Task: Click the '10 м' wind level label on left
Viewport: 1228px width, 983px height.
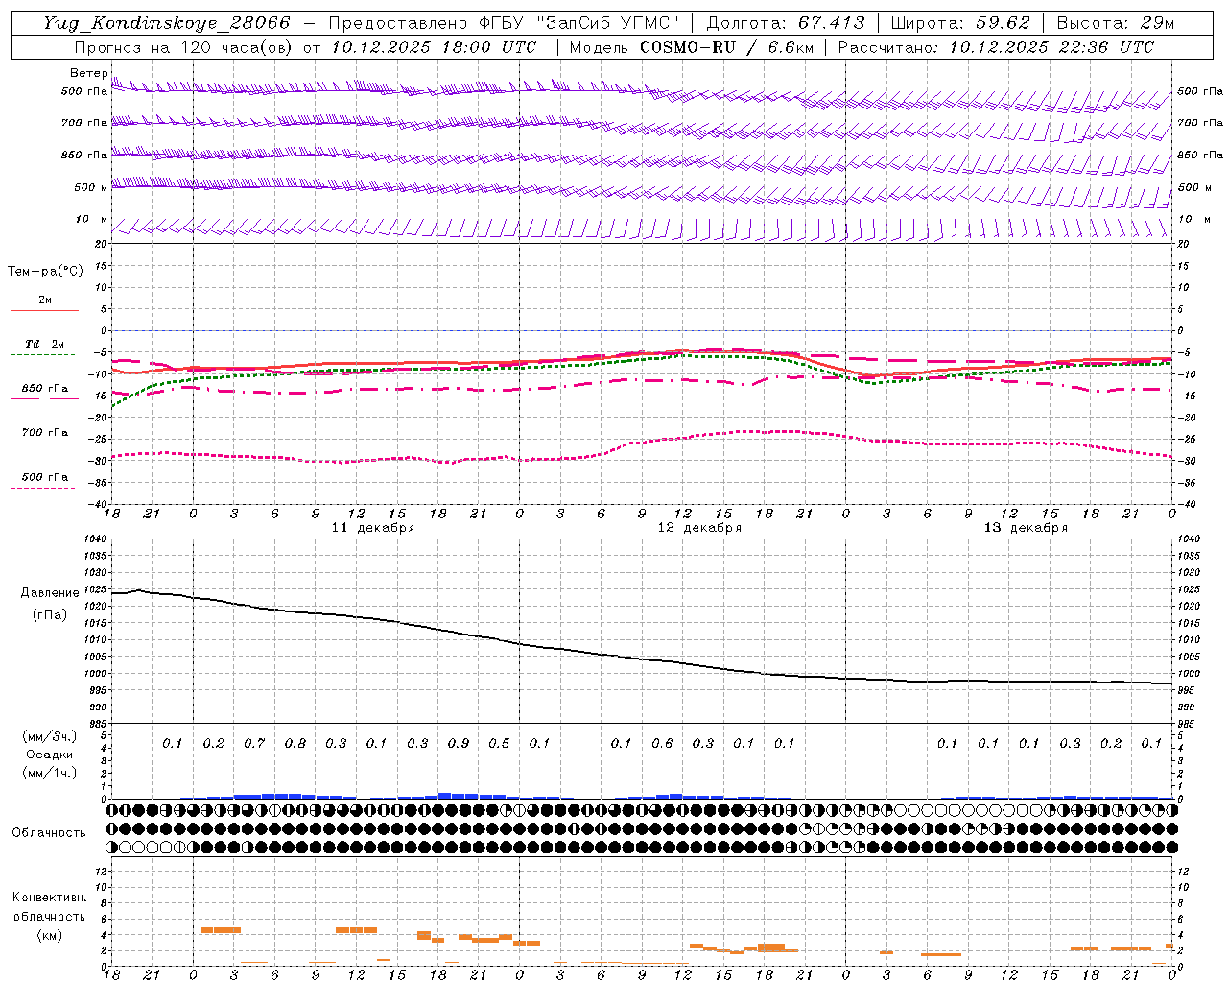Action: [92, 220]
